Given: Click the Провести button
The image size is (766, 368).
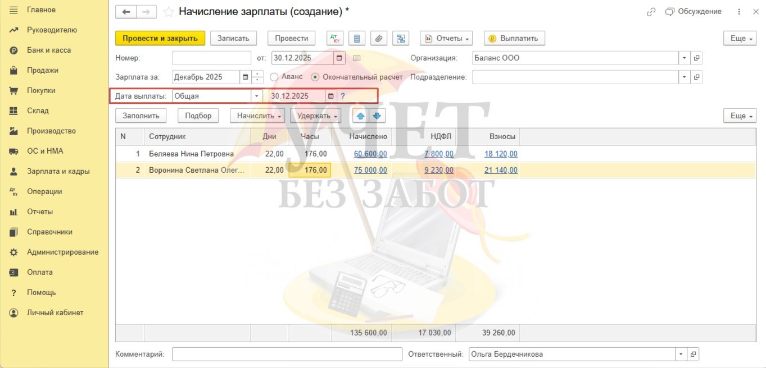Looking at the screenshot, I should click(292, 38).
